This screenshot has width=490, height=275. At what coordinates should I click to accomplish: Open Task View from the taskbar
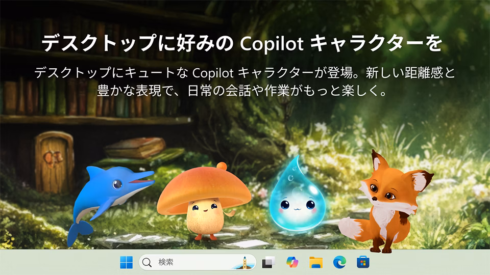(268, 262)
